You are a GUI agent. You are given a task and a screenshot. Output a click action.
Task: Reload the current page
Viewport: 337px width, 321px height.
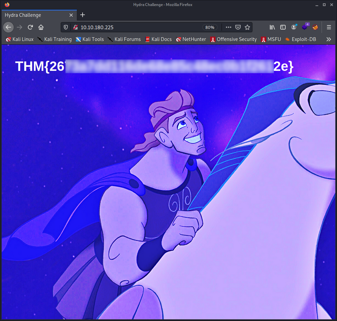[x=30, y=27]
